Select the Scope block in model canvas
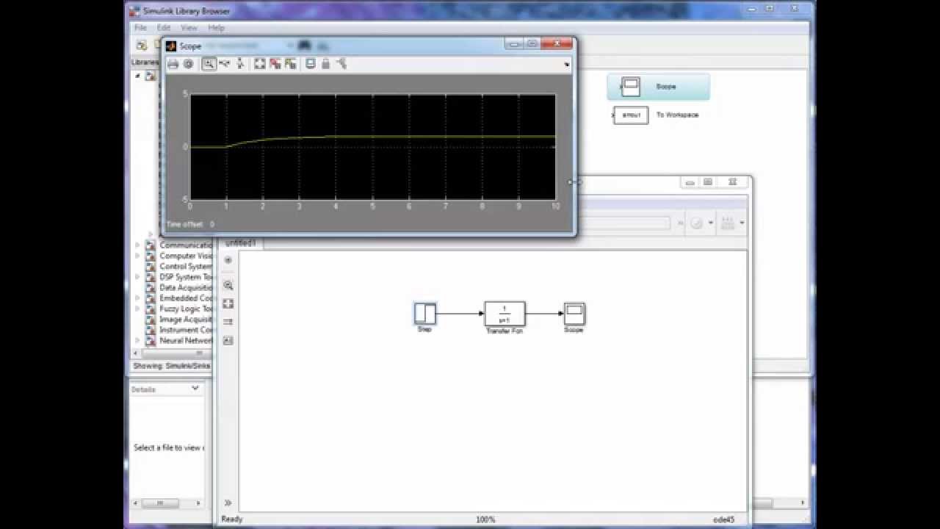The height and width of the screenshot is (529, 940). pos(574,314)
